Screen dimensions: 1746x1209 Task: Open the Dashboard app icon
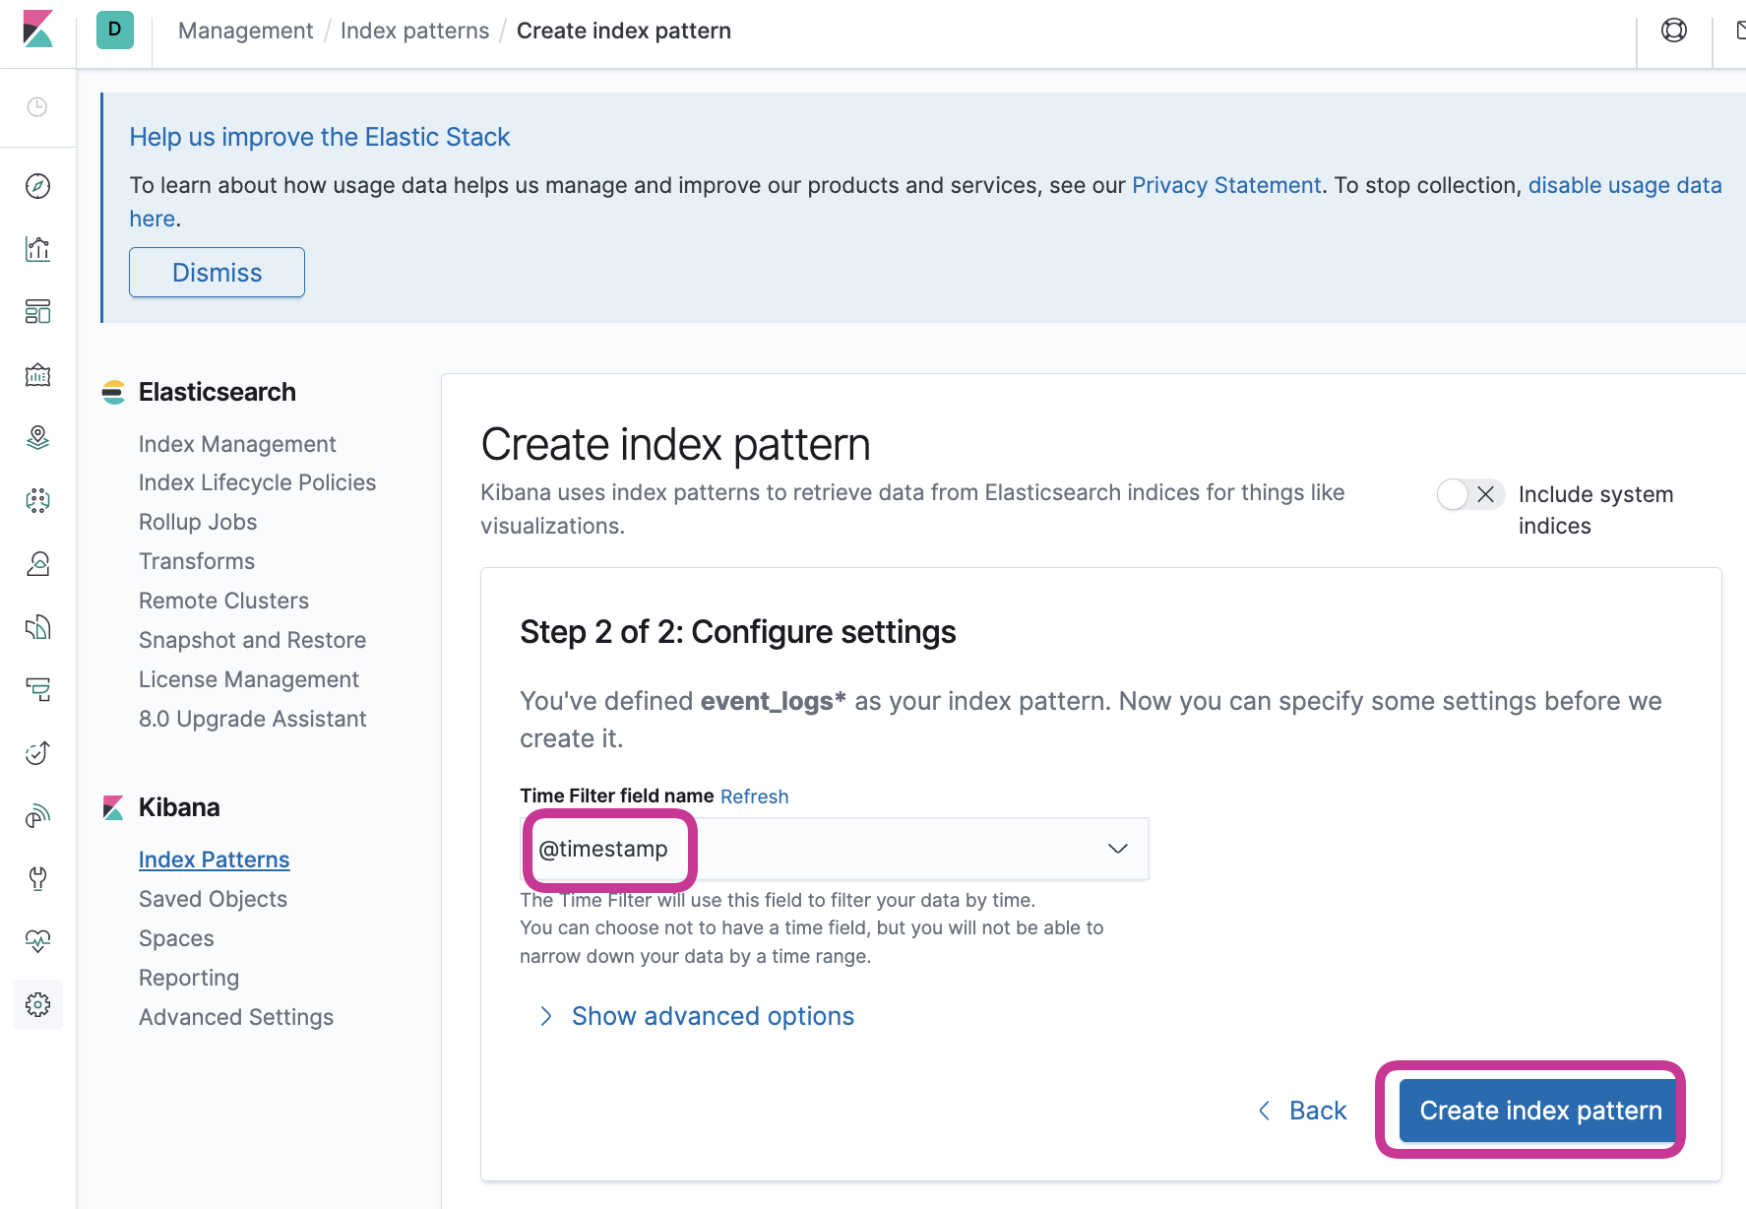coord(37,312)
